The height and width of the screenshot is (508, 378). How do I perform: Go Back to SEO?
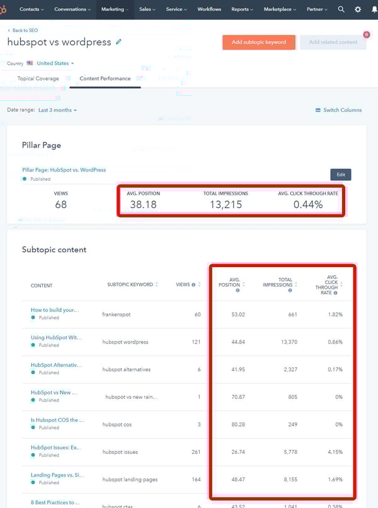[23, 30]
